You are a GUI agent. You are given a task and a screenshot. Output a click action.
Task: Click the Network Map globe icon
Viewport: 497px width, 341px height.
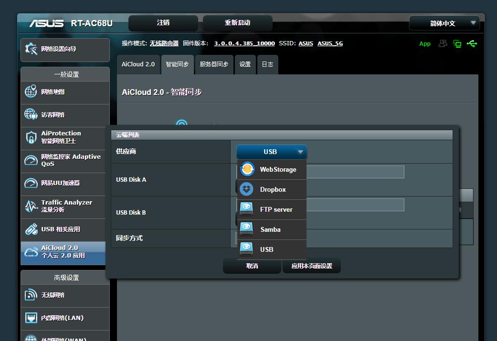click(31, 92)
